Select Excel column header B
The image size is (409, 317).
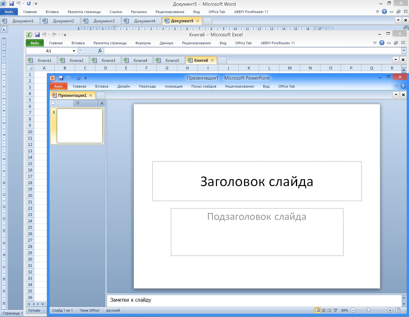pyautogui.click(x=65, y=68)
